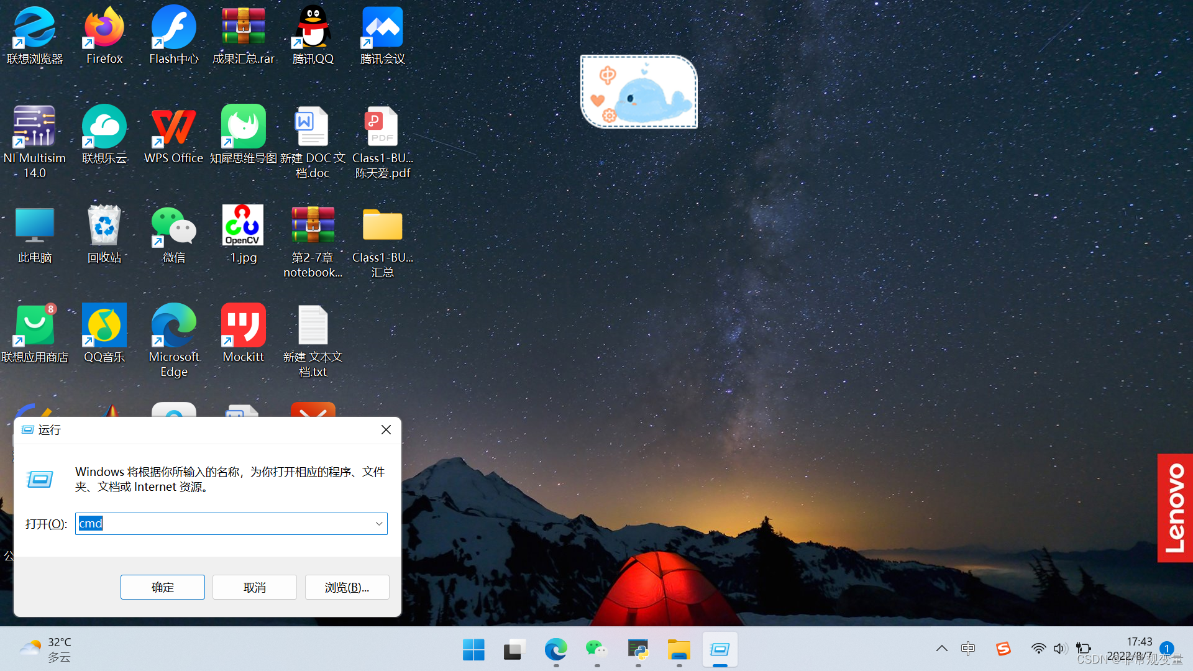Select the 新建 DOC 文档.doc file
The image size is (1193, 671).
click(313, 142)
